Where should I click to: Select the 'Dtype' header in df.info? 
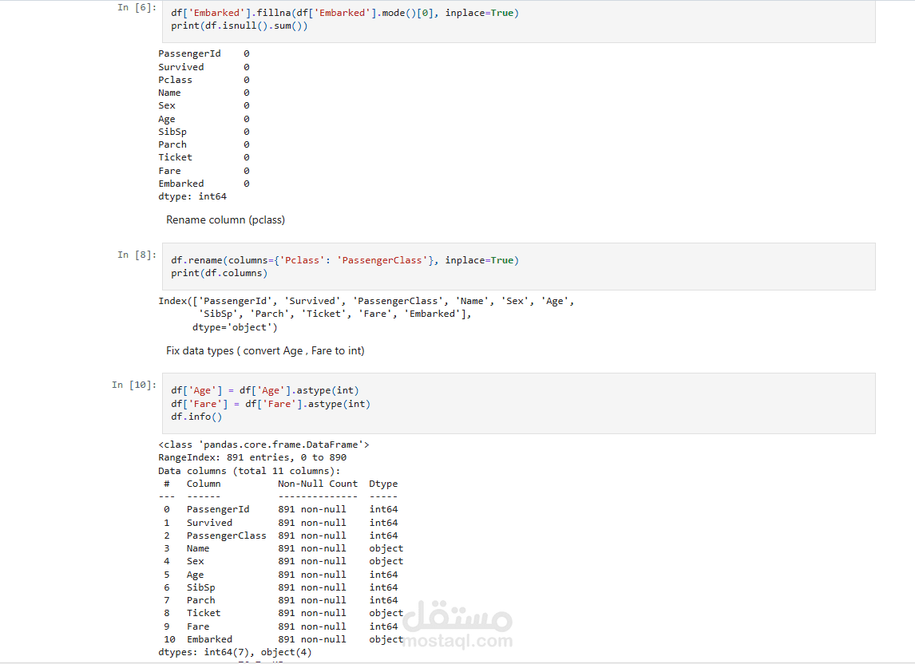point(383,484)
